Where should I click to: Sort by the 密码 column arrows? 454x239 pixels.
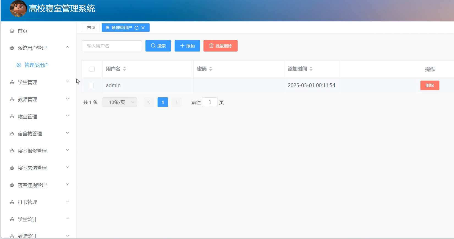tap(211, 69)
